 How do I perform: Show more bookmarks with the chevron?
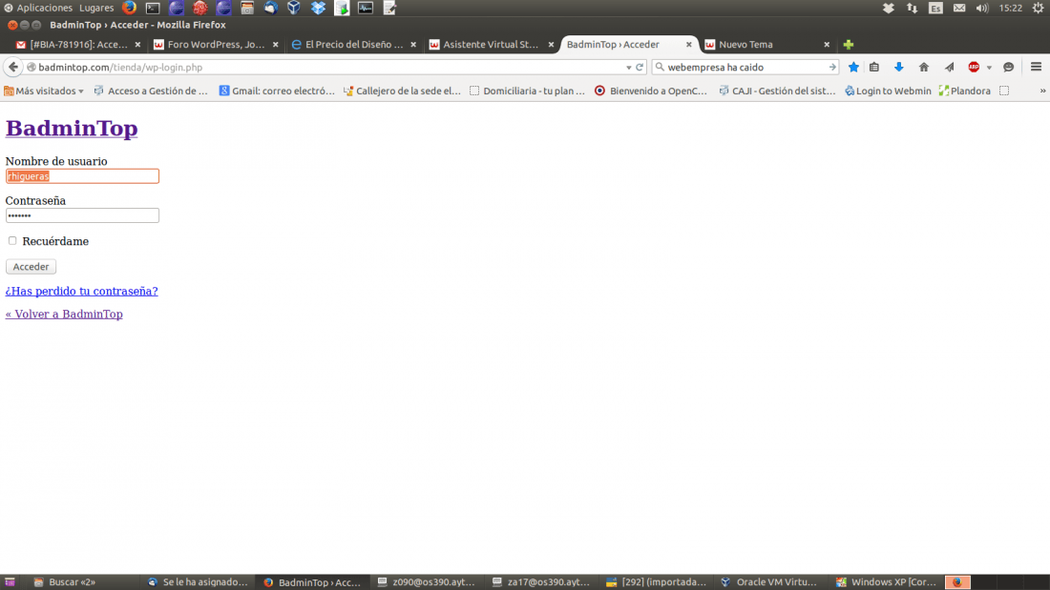(x=1042, y=91)
